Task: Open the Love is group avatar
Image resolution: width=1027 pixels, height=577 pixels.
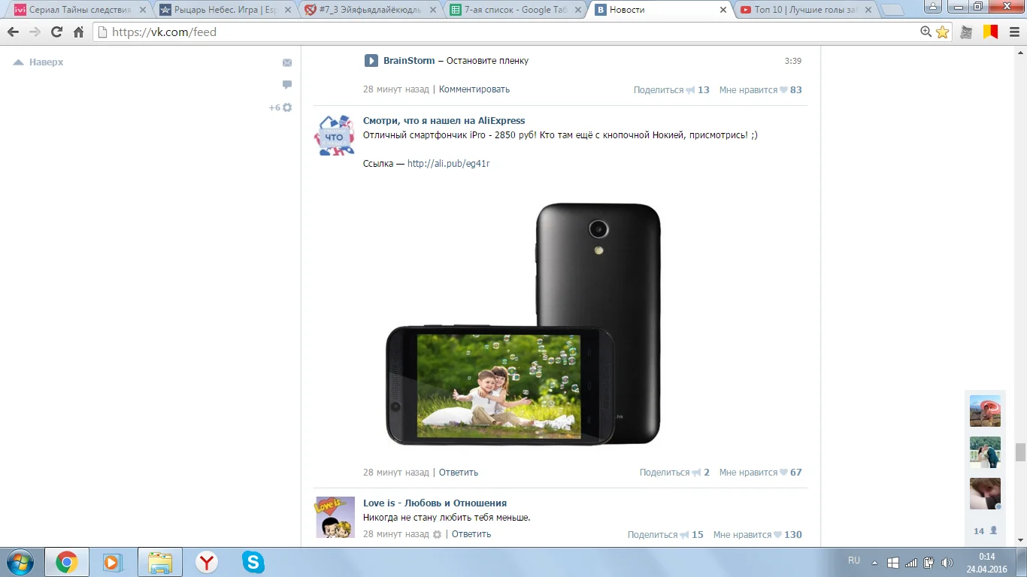Action: click(335, 518)
